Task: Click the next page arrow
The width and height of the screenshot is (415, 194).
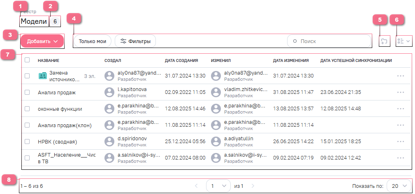Action: [253, 186]
